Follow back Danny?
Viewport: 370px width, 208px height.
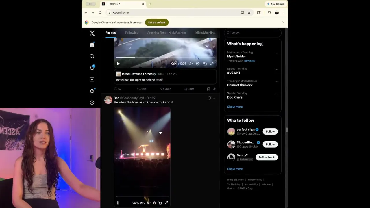pyautogui.click(x=267, y=157)
